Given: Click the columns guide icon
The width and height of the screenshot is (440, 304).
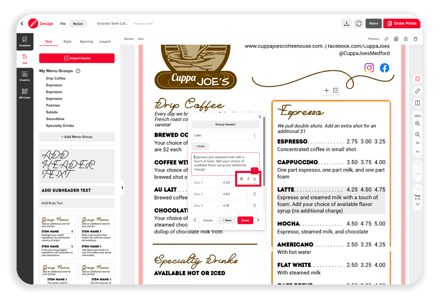Looking at the screenshot, I should point(418,103).
